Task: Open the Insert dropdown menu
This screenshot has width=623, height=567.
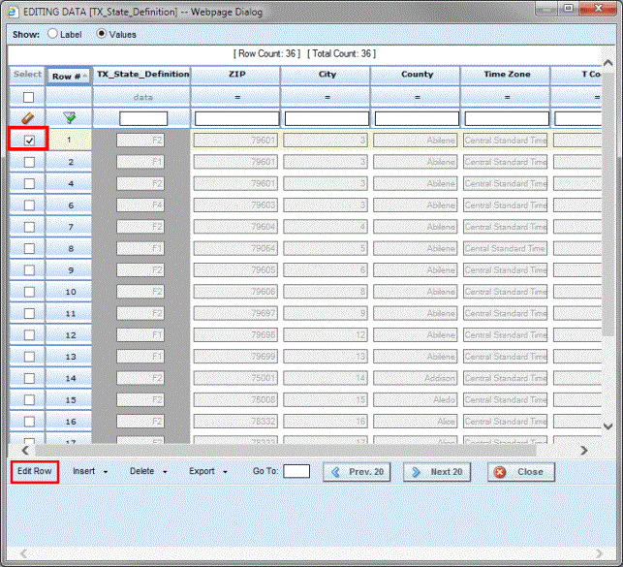Action: tap(90, 471)
